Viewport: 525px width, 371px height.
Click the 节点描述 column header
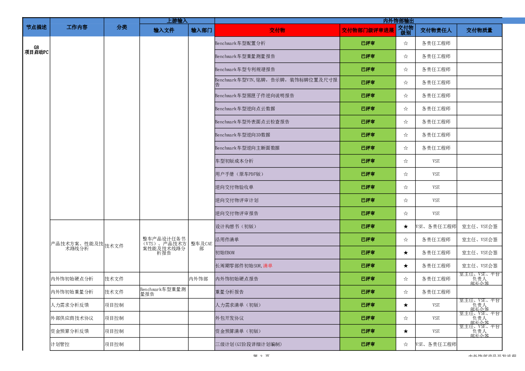[36, 27]
